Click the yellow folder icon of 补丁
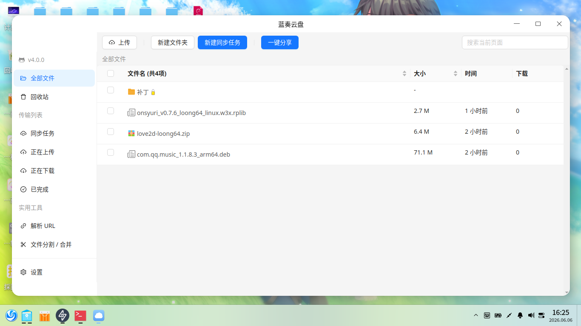 coord(131,92)
